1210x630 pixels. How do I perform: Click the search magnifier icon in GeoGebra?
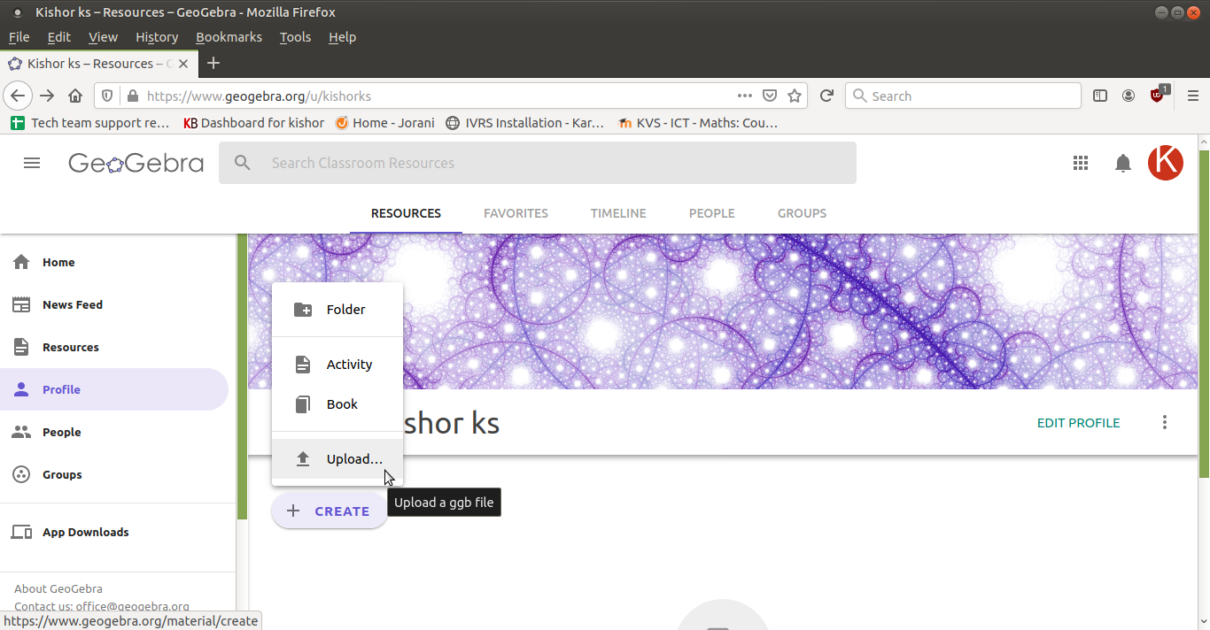pyautogui.click(x=242, y=163)
